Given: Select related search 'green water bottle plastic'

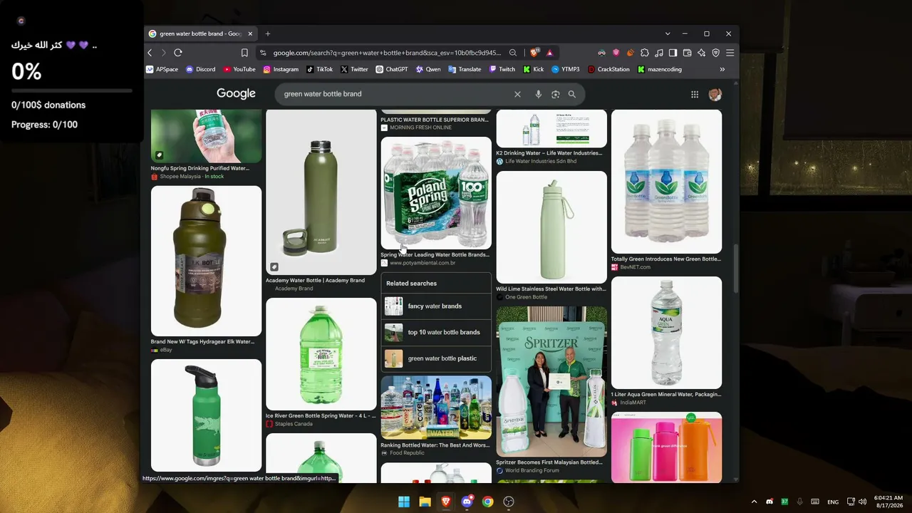Looking at the screenshot, I should [x=436, y=358].
